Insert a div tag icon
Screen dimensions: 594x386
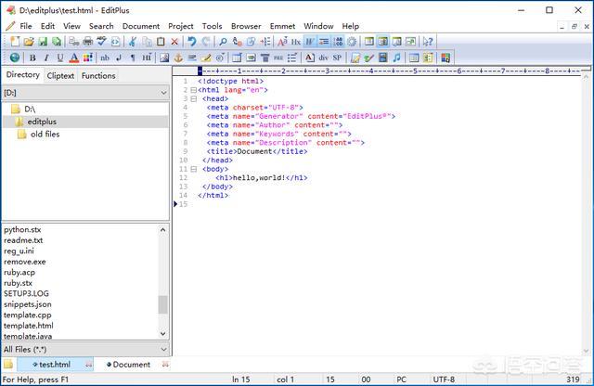pyautogui.click(x=323, y=58)
